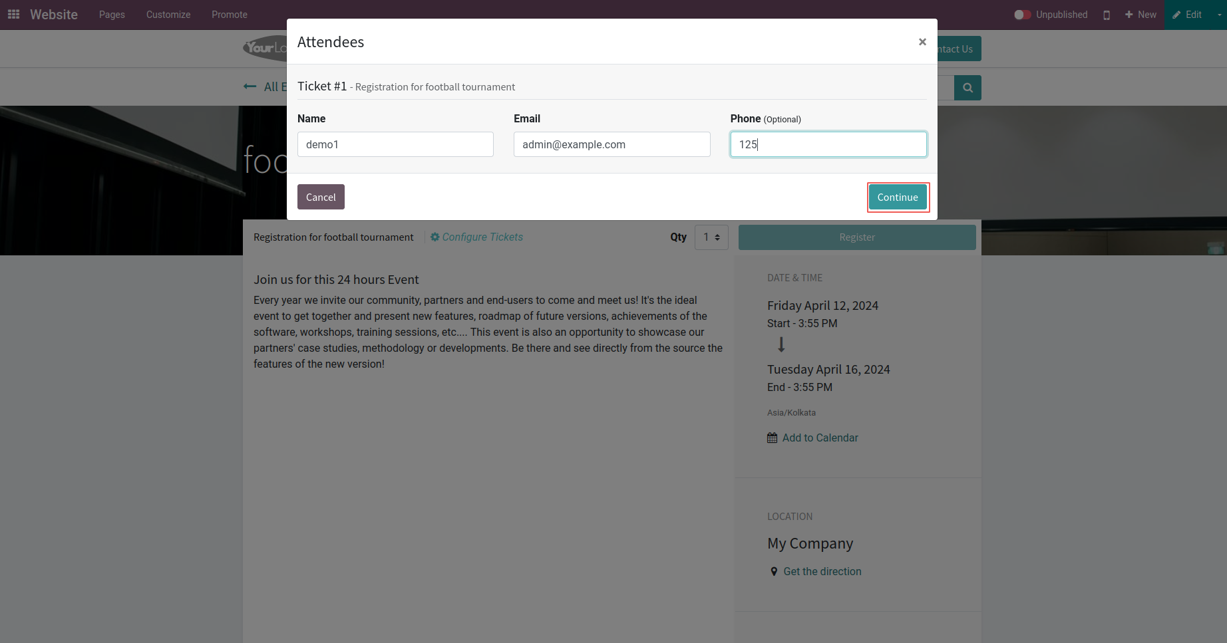Open the Customize menu
Image resolution: width=1227 pixels, height=643 pixels.
click(168, 15)
